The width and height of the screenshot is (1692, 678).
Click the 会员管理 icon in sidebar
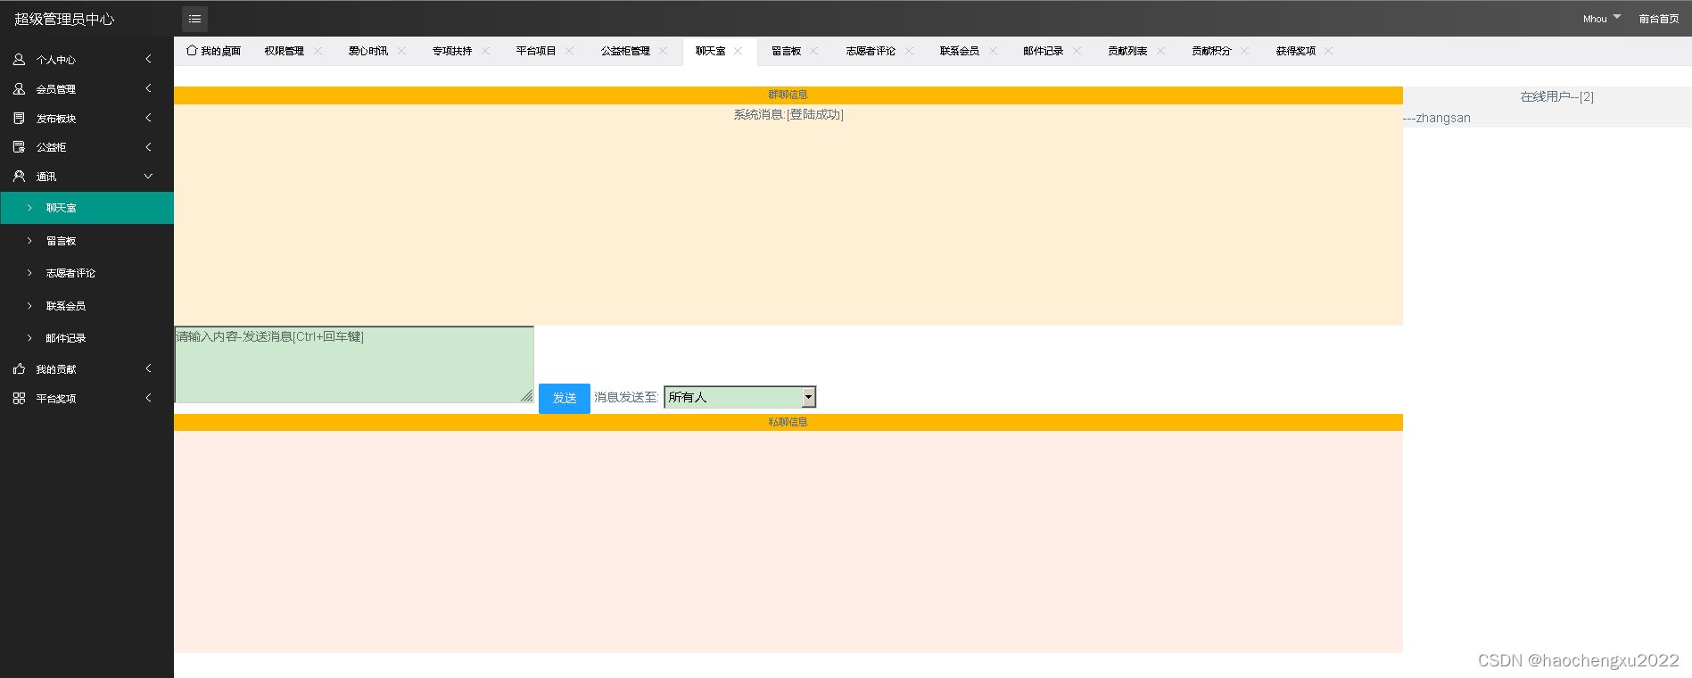point(19,89)
